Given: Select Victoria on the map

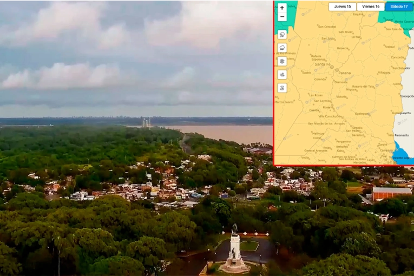Looking at the screenshot, I should 341,97.
